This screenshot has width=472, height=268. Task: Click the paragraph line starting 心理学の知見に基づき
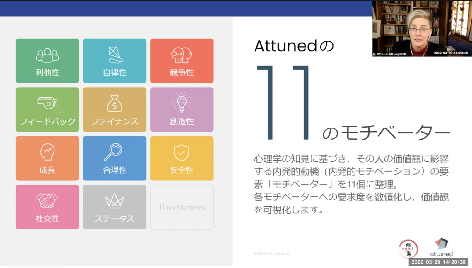[x=351, y=159]
